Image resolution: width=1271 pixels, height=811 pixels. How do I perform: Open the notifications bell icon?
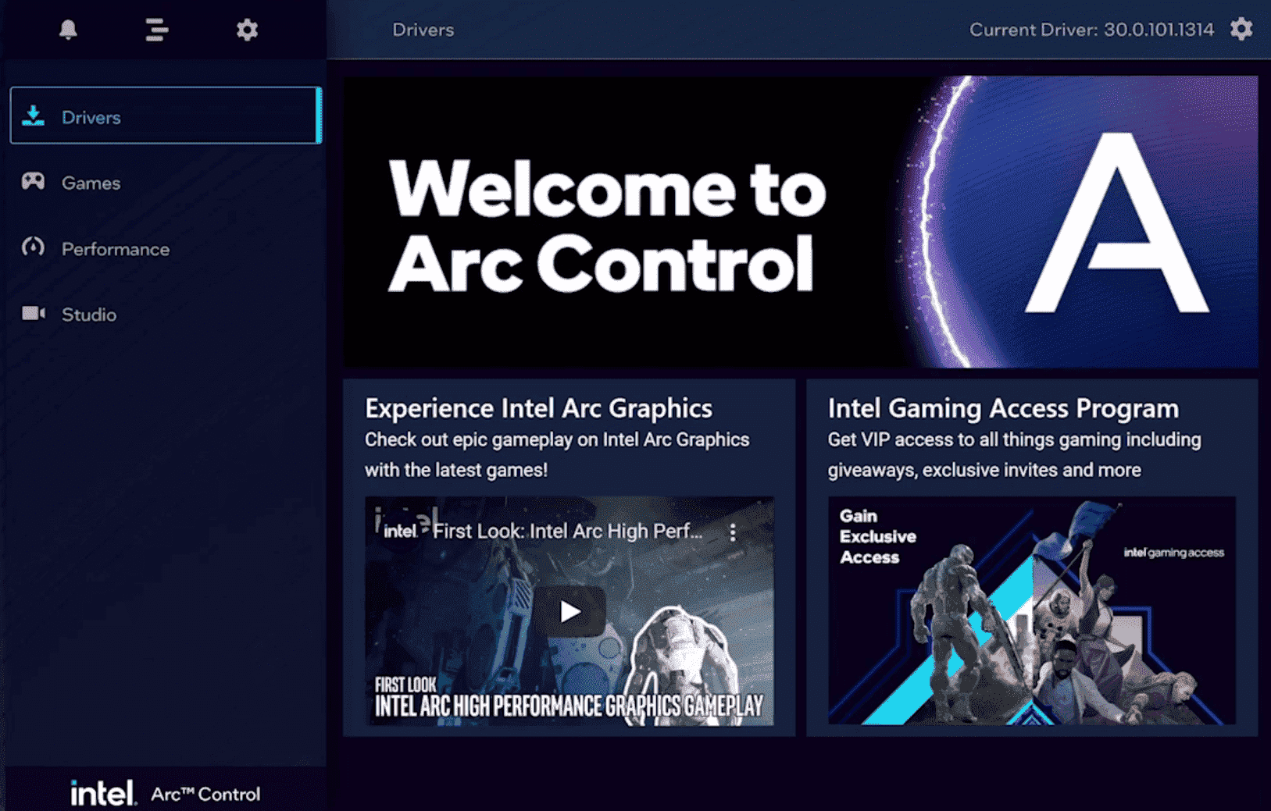click(68, 30)
